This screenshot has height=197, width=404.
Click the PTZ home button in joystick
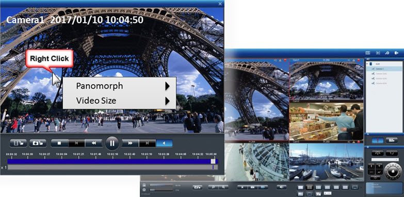coord(393,171)
